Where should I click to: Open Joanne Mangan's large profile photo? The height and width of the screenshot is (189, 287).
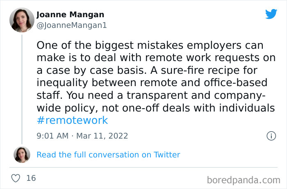[x=22, y=20]
